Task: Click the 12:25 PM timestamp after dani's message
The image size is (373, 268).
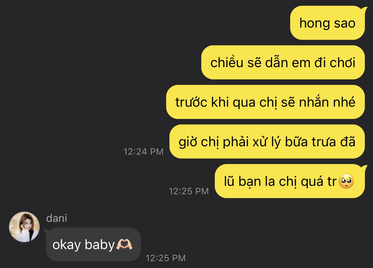Action: point(166,258)
